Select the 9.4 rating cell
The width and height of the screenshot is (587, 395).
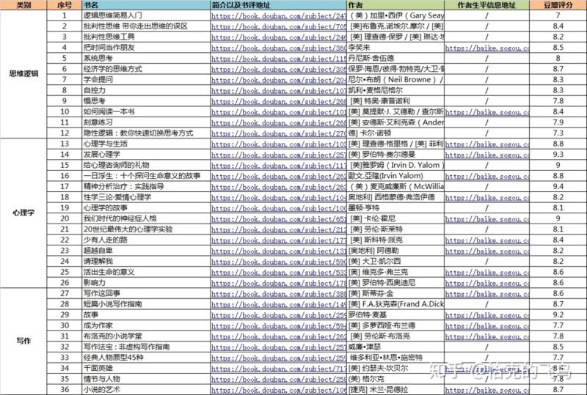pos(558,186)
